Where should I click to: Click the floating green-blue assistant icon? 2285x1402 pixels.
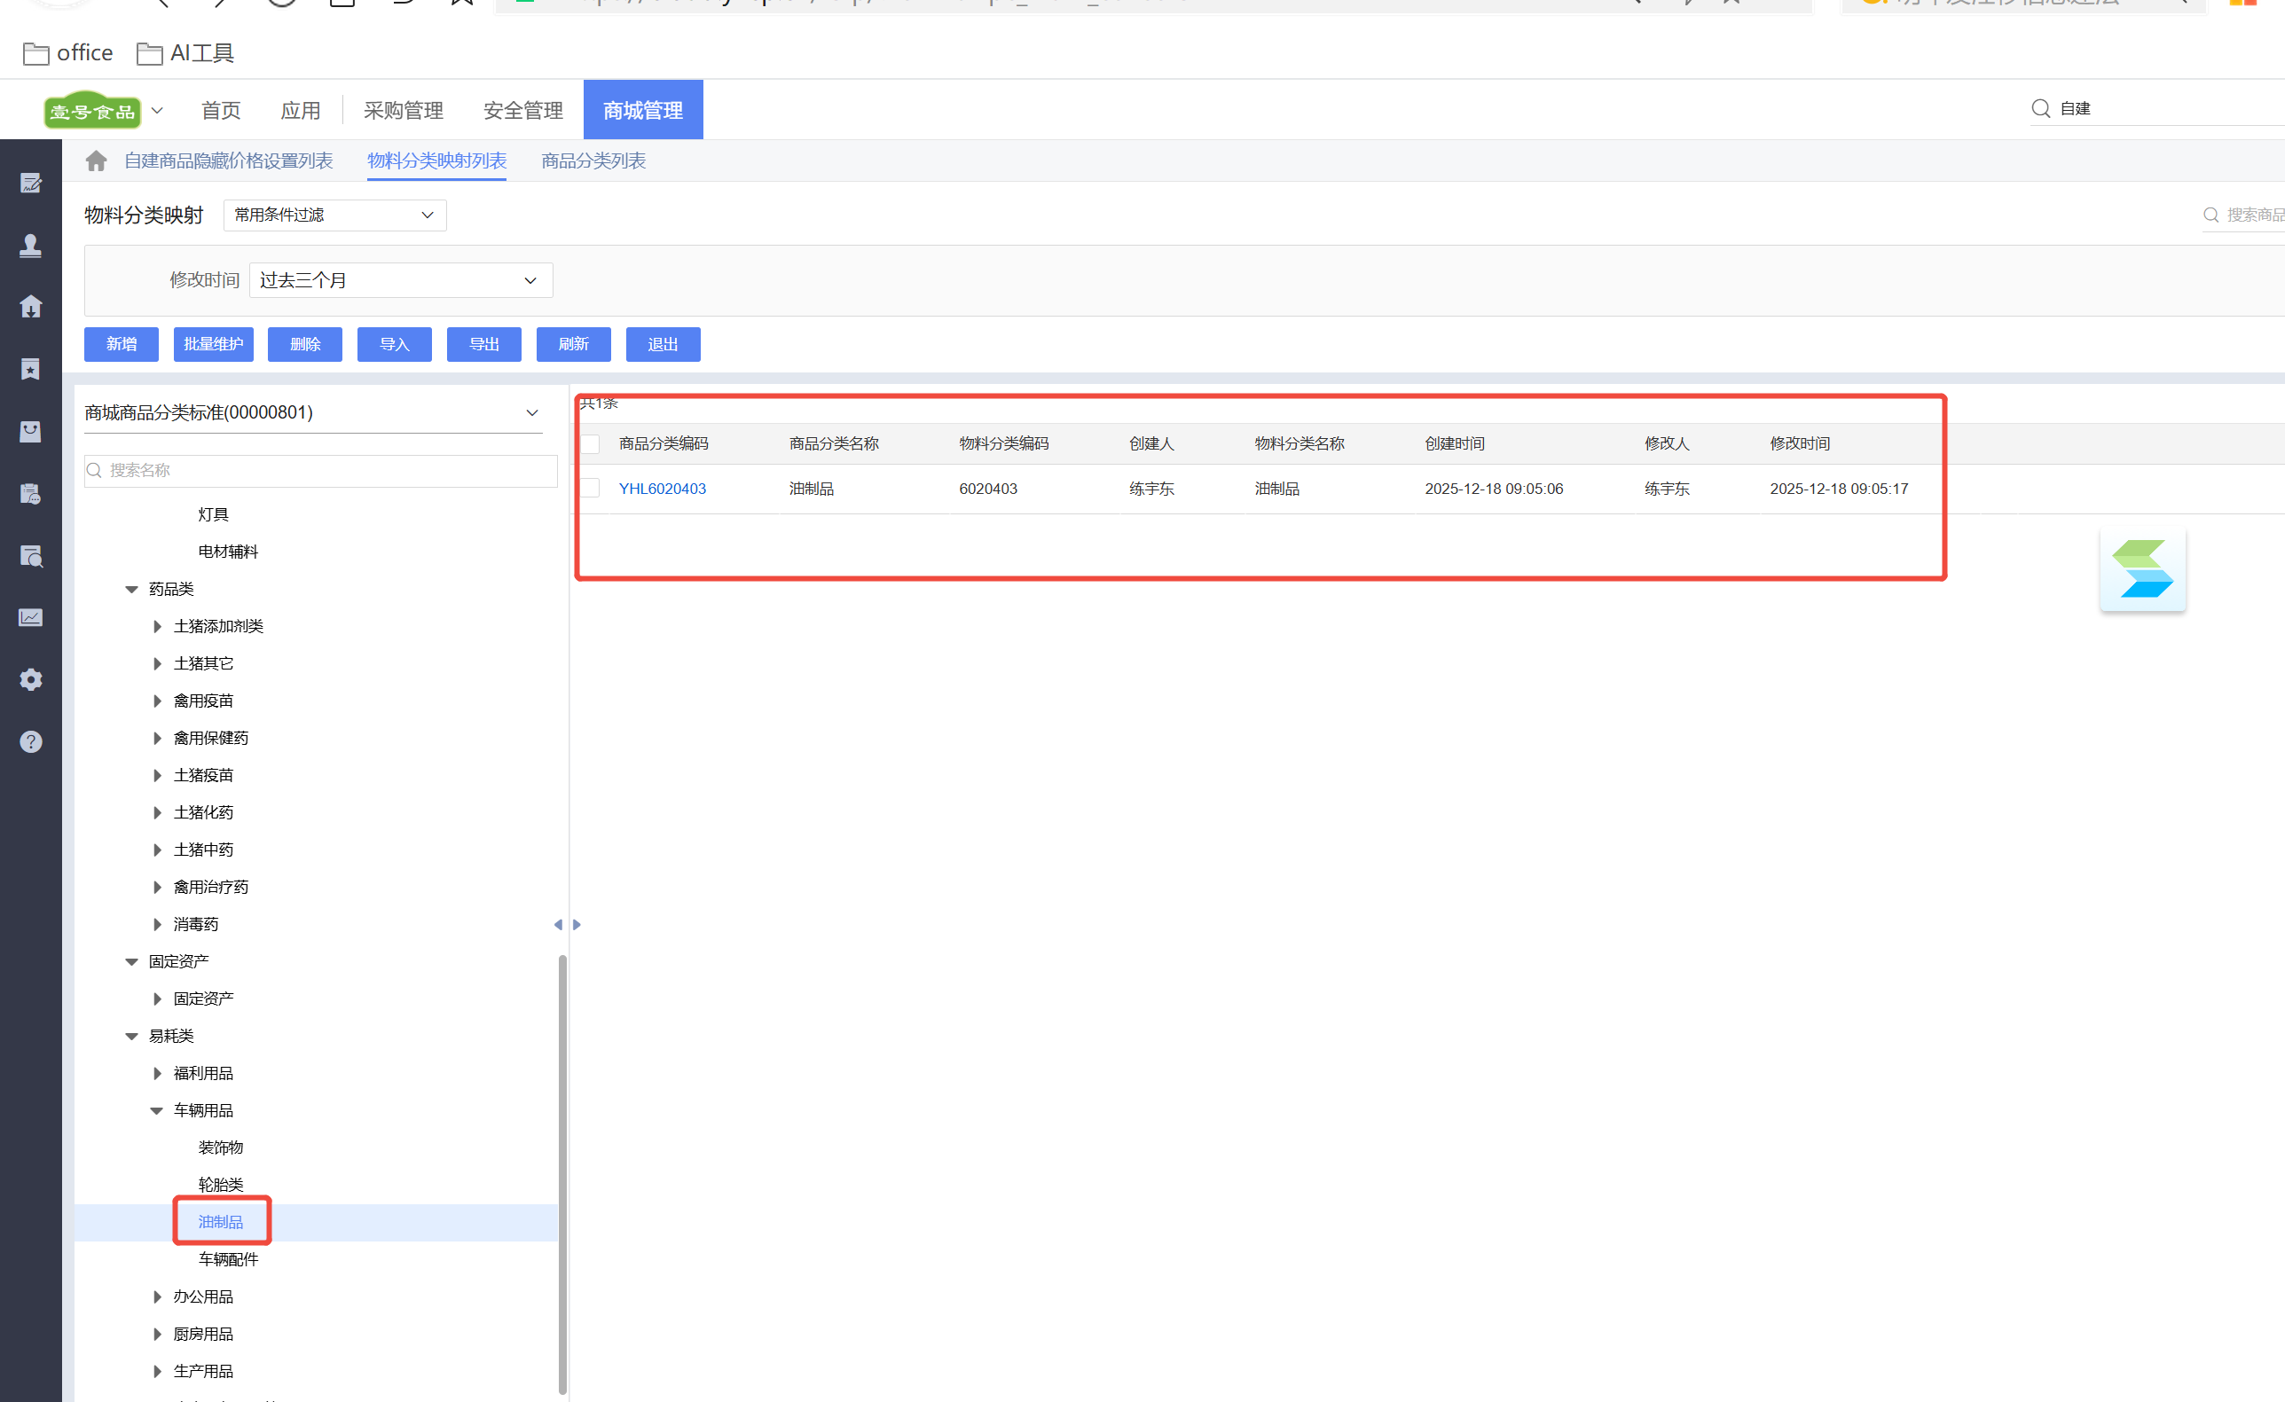(x=2142, y=569)
